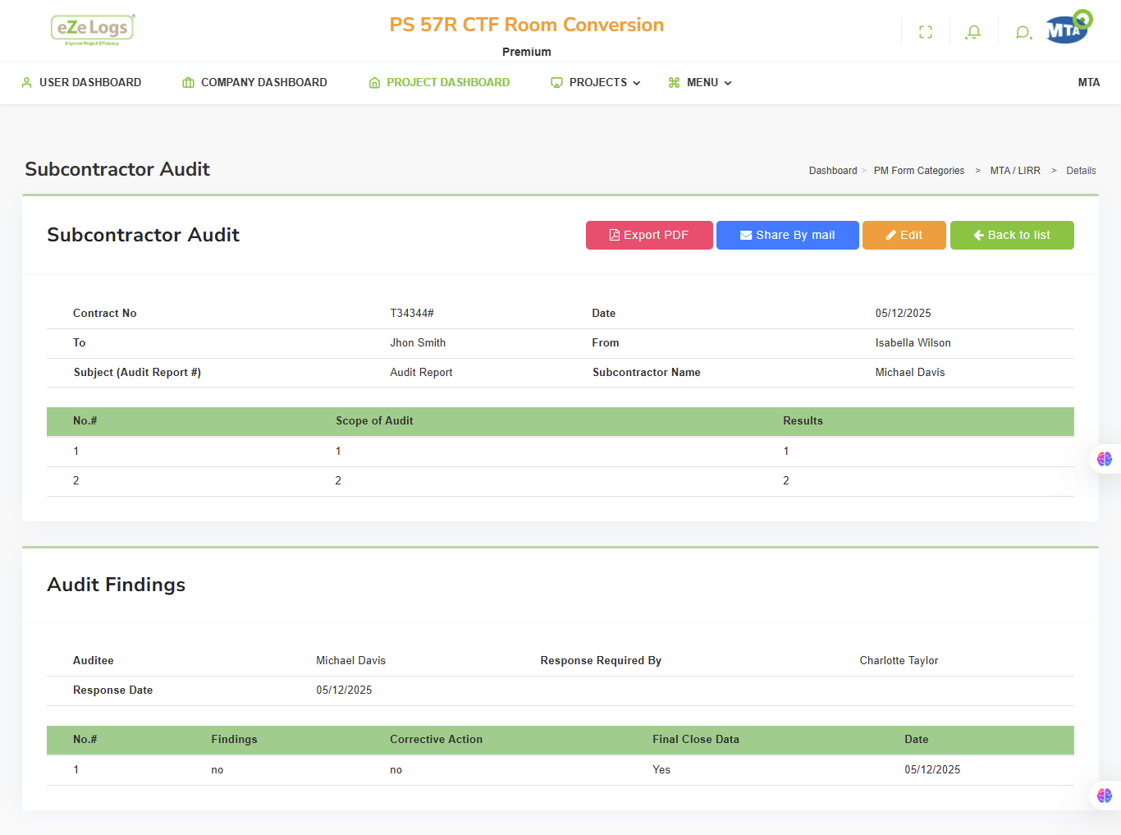1121x835 pixels.
Task: Expand the Projects dropdown
Action: coord(596,82)
